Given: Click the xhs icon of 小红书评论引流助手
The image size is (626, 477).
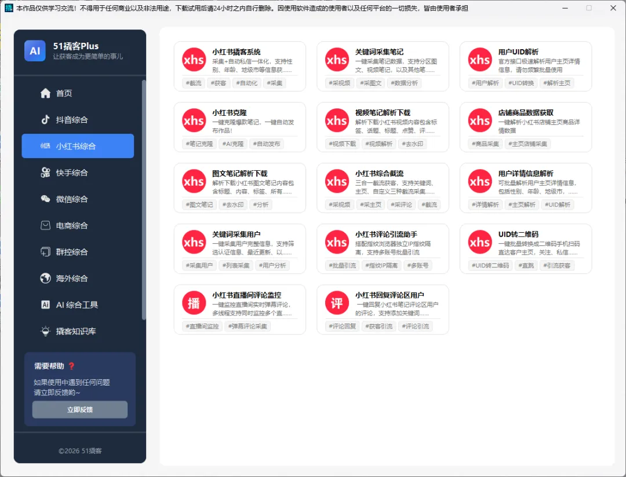Looking at the screenshot, I should click(x=337, y=242).
